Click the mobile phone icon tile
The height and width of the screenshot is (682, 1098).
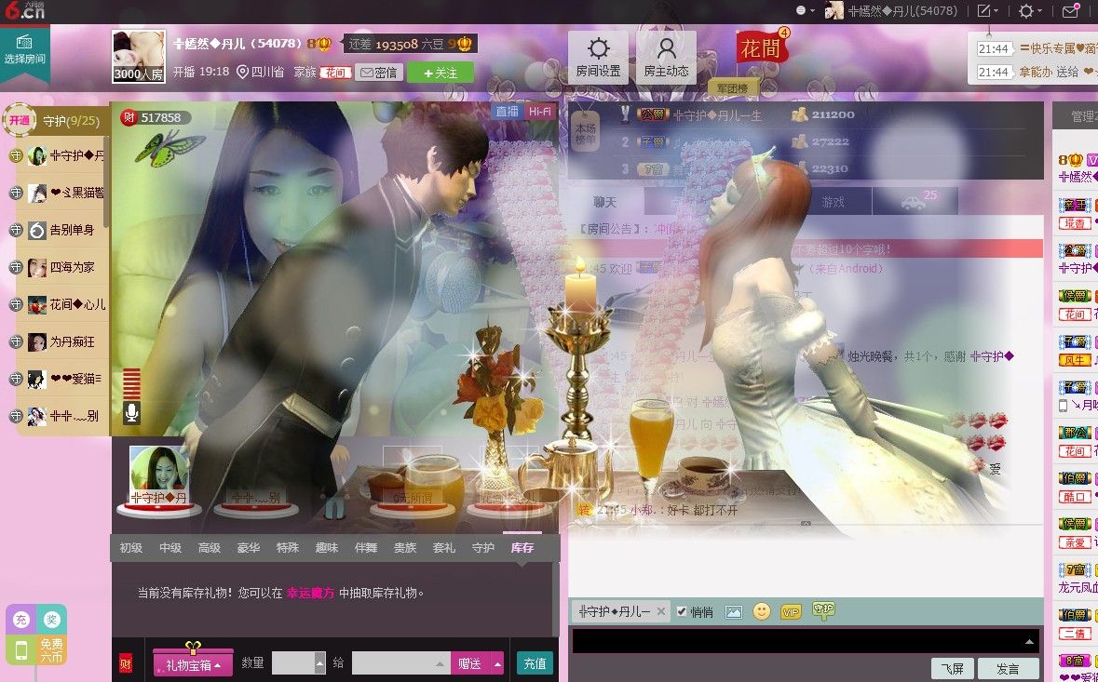tap(21, 650)
